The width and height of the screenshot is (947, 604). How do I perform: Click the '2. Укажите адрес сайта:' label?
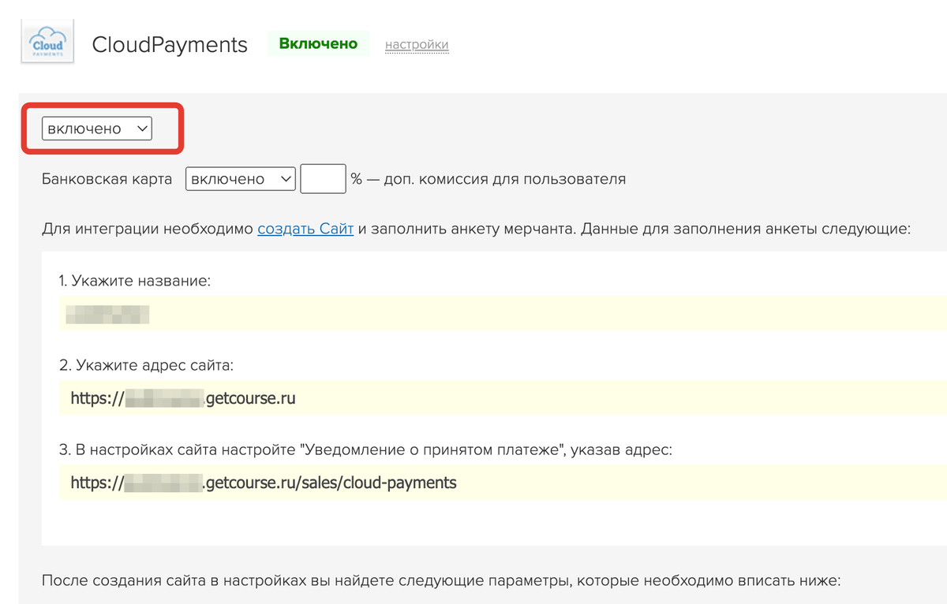pos(147,365)
